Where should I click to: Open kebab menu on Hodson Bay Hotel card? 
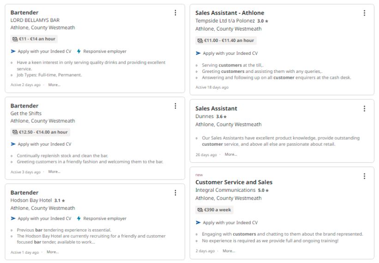click(x=175, y=193)
